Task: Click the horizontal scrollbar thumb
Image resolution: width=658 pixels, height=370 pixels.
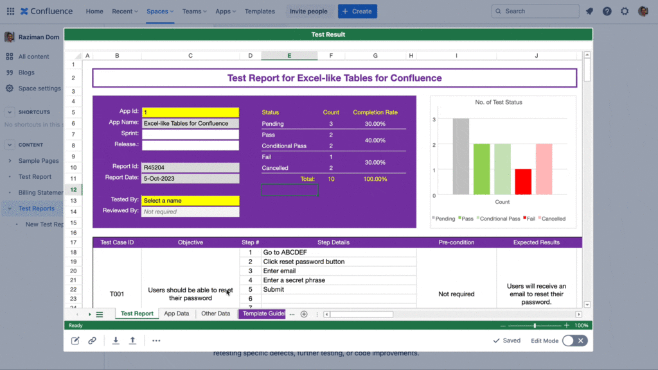Action: coord(361,314)
